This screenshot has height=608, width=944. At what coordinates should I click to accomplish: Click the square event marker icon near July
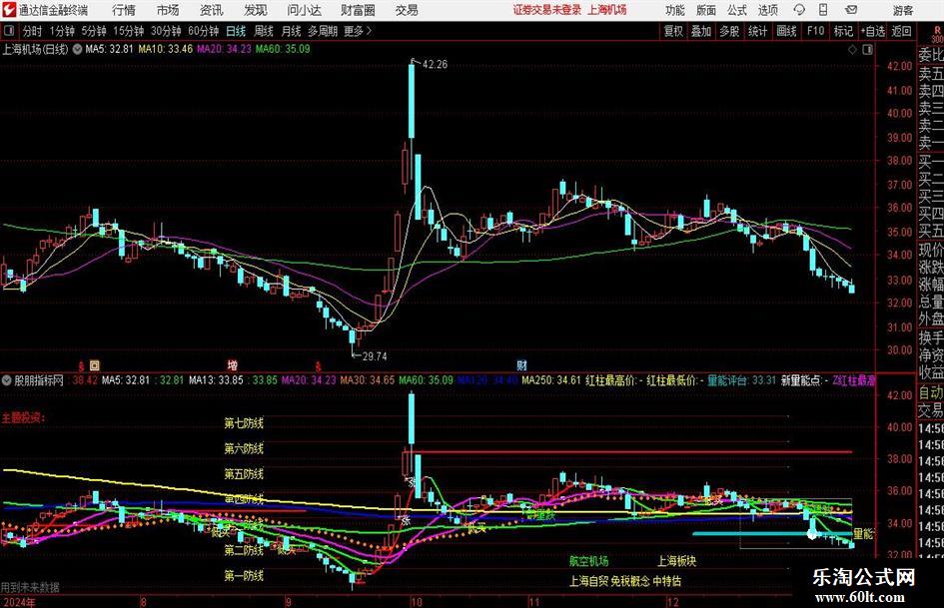click(x=95, y=364)
